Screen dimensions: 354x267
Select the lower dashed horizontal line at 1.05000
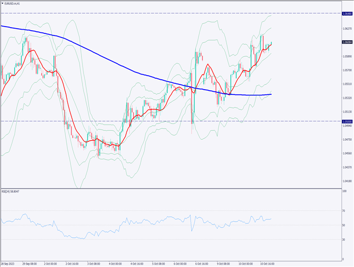coord(157,121)
